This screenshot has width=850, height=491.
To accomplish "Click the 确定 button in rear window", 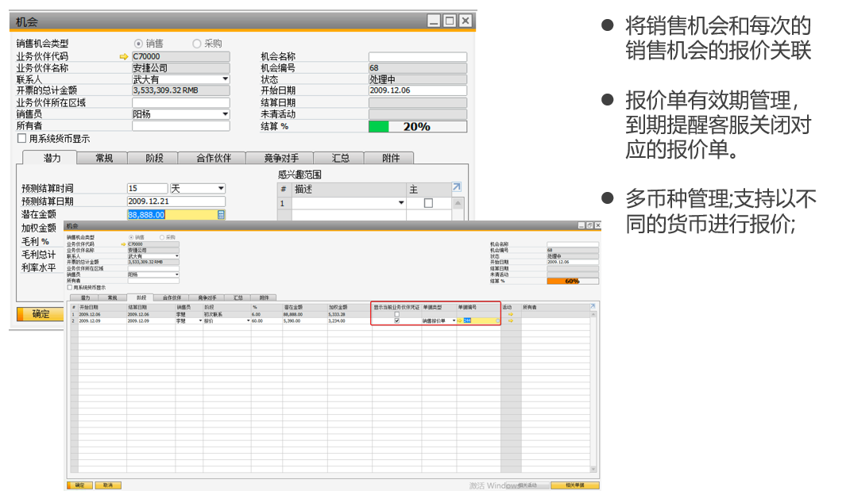I will [40, 314].
